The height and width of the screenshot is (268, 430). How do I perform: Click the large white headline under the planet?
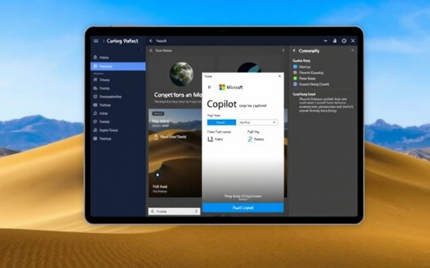click(x=178, y=95)
